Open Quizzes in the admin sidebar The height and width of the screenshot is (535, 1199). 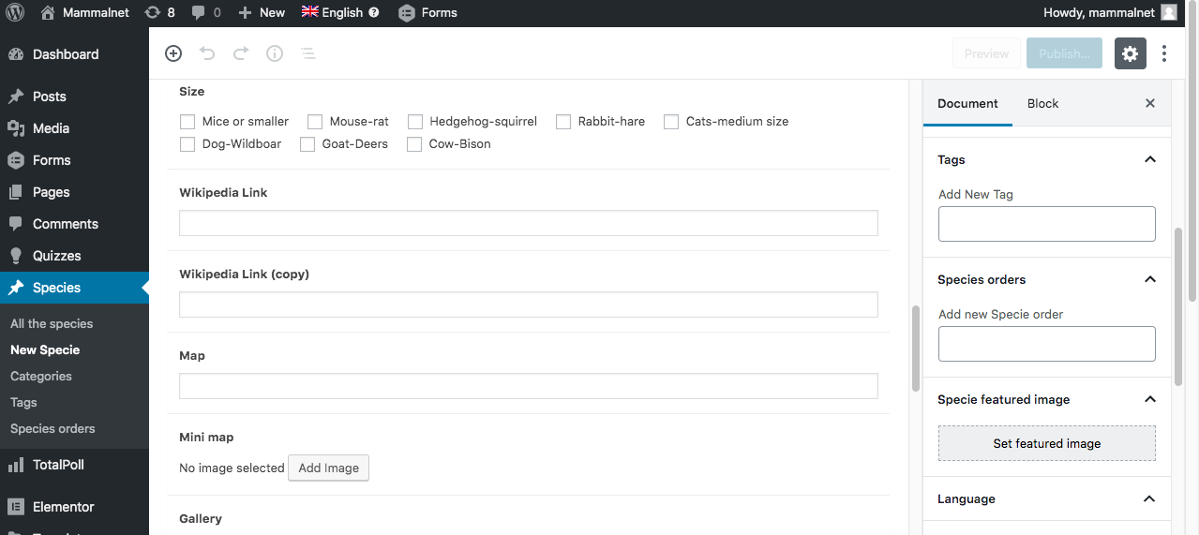[x=56, y=256]
